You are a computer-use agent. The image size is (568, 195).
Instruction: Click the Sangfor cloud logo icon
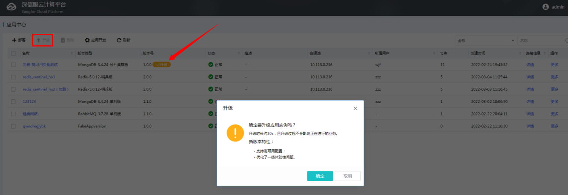(x=12, y=7)
